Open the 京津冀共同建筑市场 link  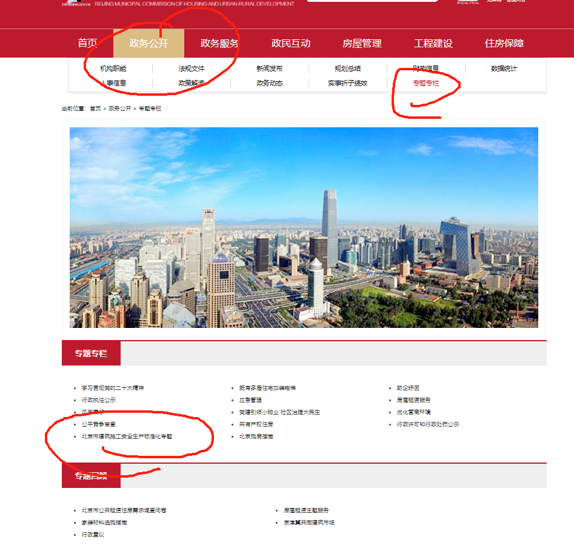309,523
